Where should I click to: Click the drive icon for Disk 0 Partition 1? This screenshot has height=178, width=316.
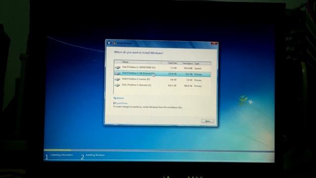click(118, 67)
